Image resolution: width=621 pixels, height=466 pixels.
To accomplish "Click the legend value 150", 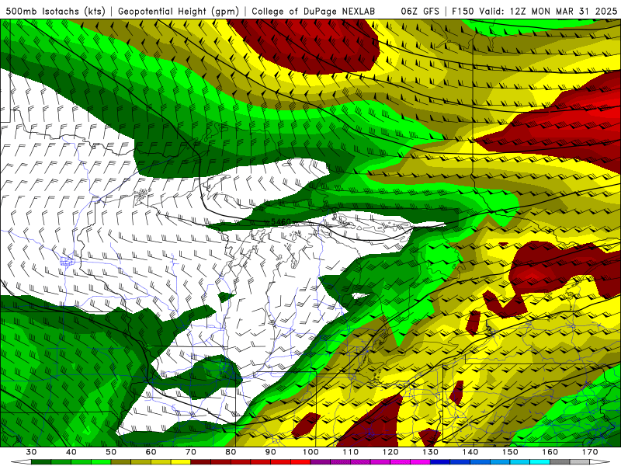I will click(x=511, y=452).
